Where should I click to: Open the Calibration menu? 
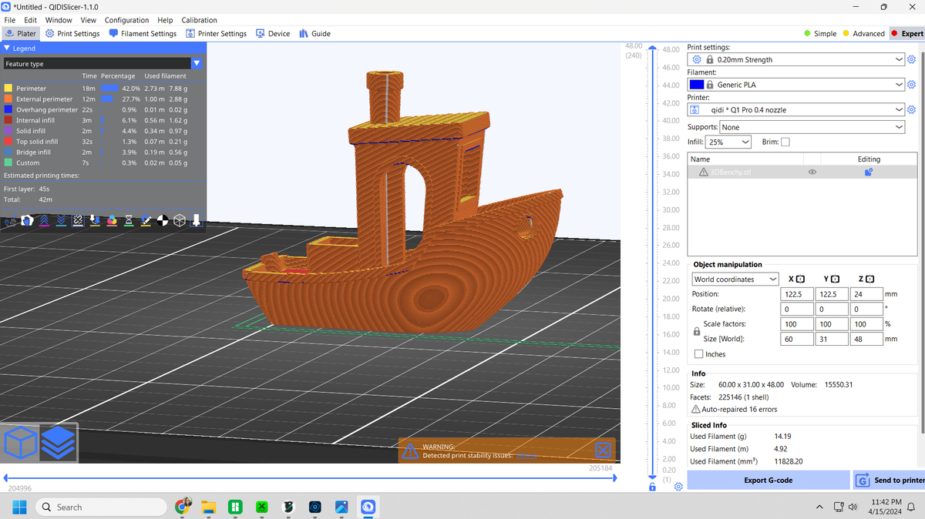199,20
